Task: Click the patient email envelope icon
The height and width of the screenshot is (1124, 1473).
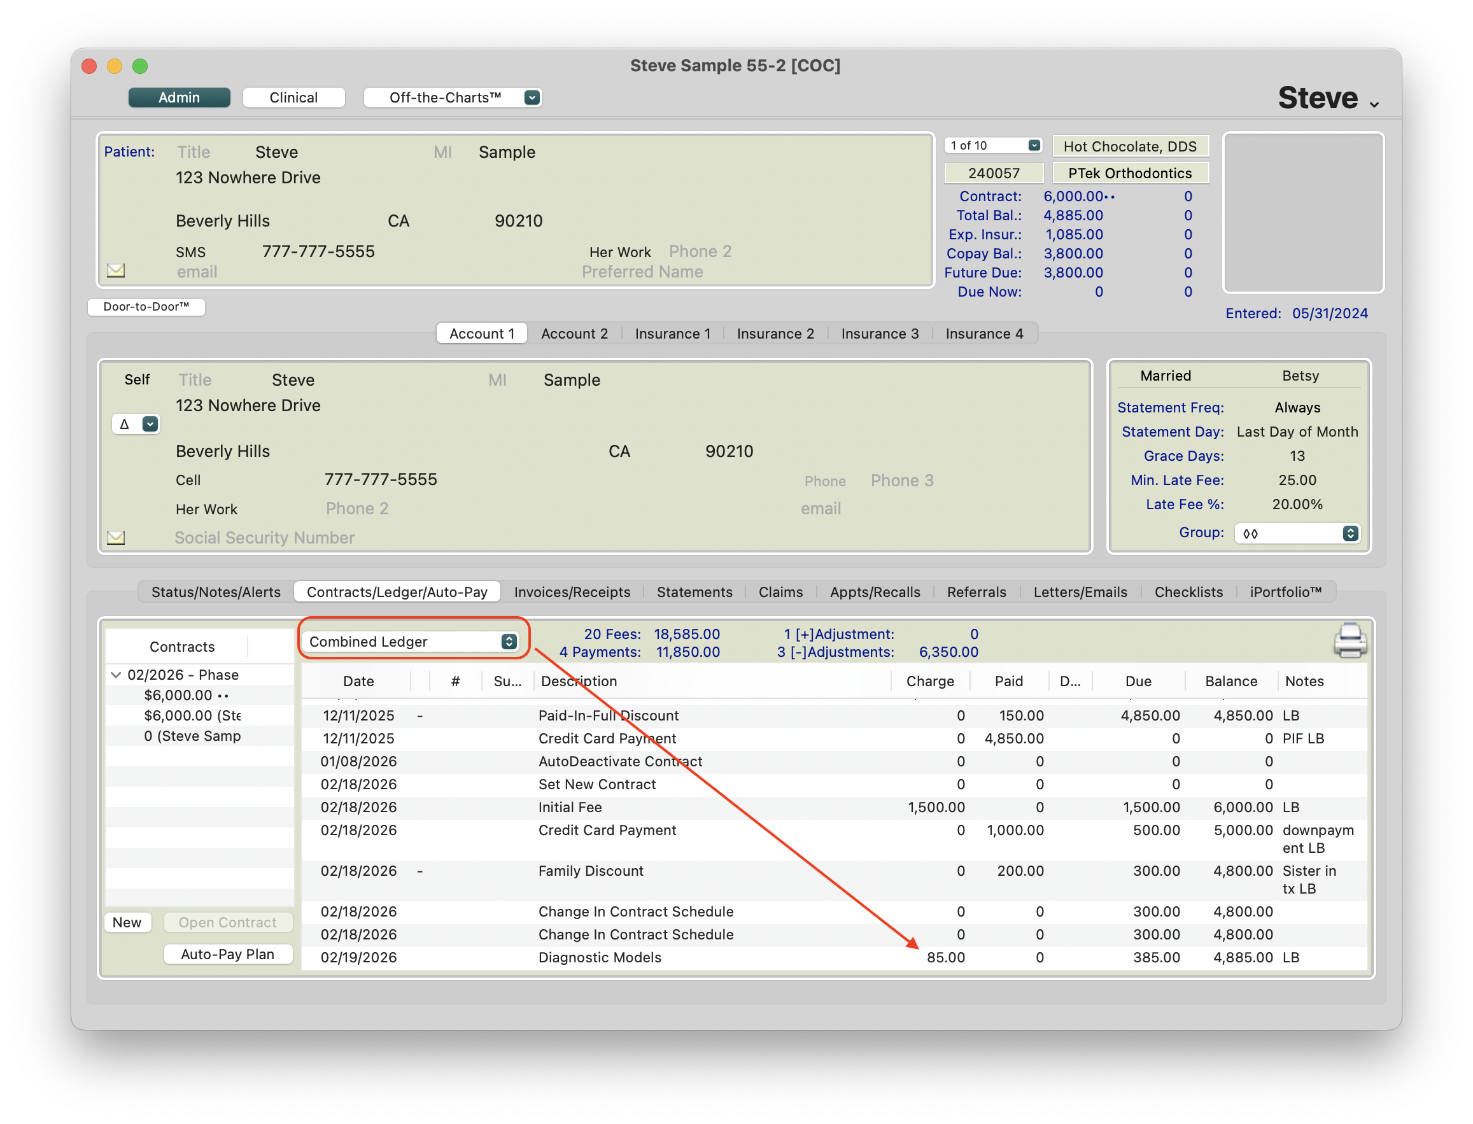Action: click(x=116, y=270)
